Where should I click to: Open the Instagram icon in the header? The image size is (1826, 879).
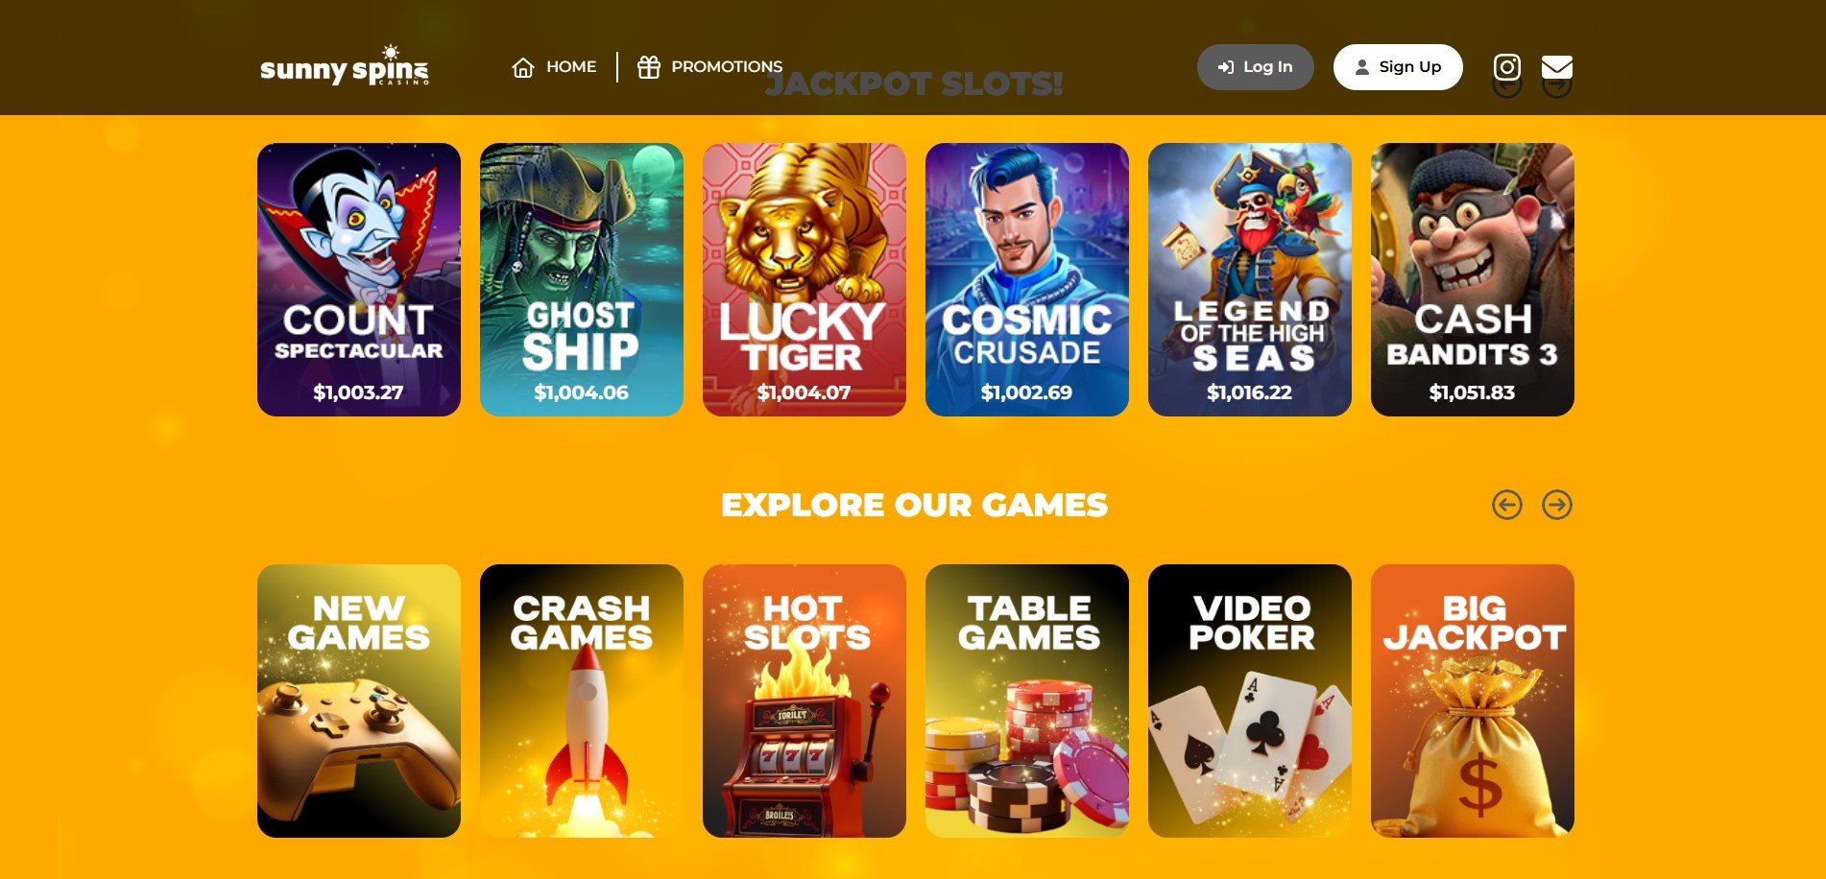(x=1506, y=67)
